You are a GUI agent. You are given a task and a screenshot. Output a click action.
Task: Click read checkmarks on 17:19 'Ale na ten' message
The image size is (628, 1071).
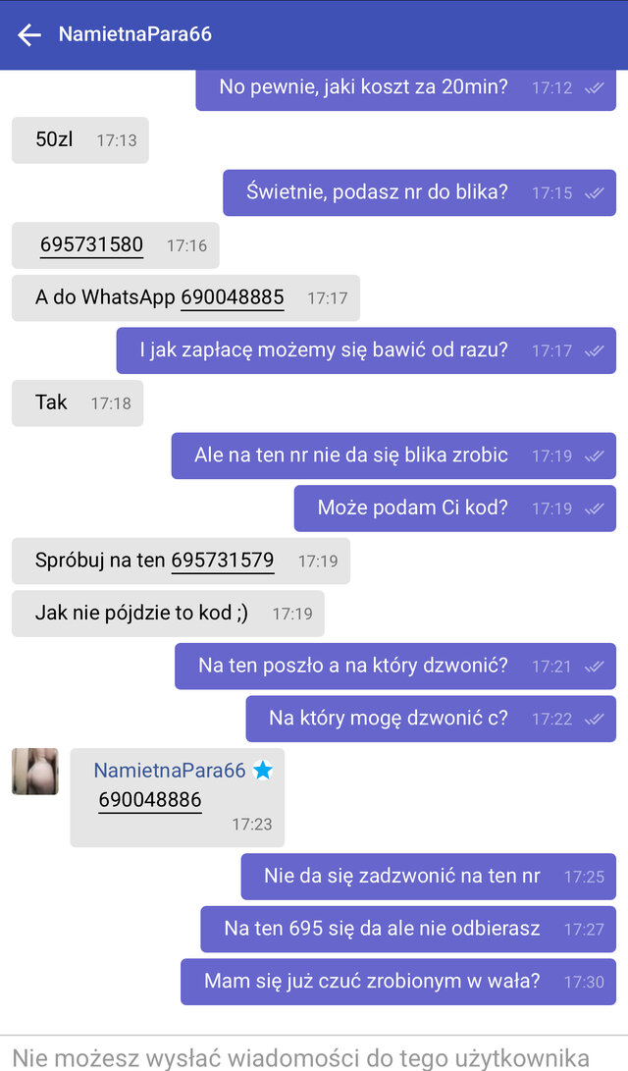(595, 455)
